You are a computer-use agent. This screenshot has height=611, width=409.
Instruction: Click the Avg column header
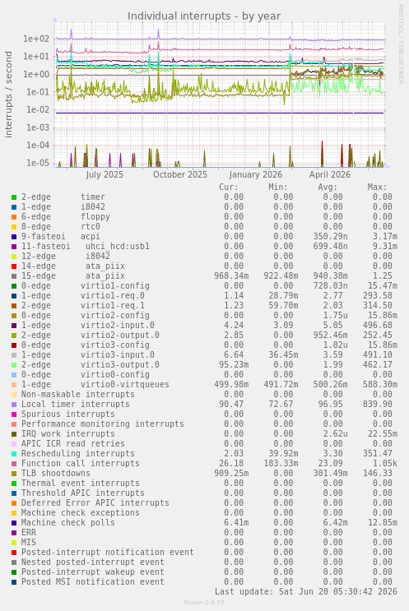click(328, 187)
